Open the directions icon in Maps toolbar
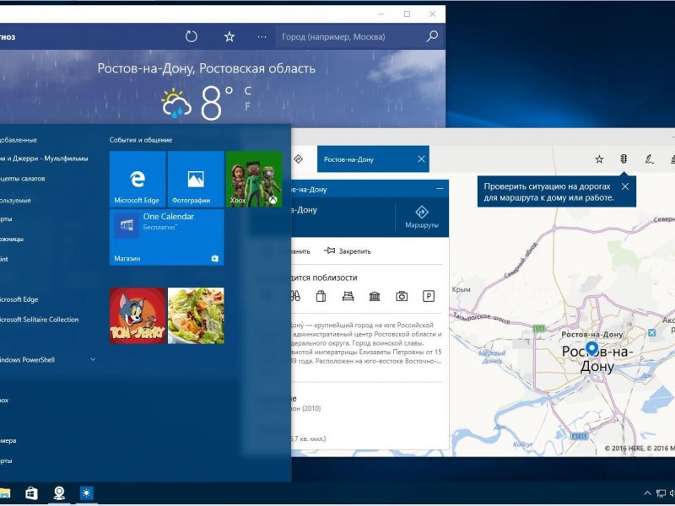The height and width of the screenshot is (506, 675). coord(298,159)
